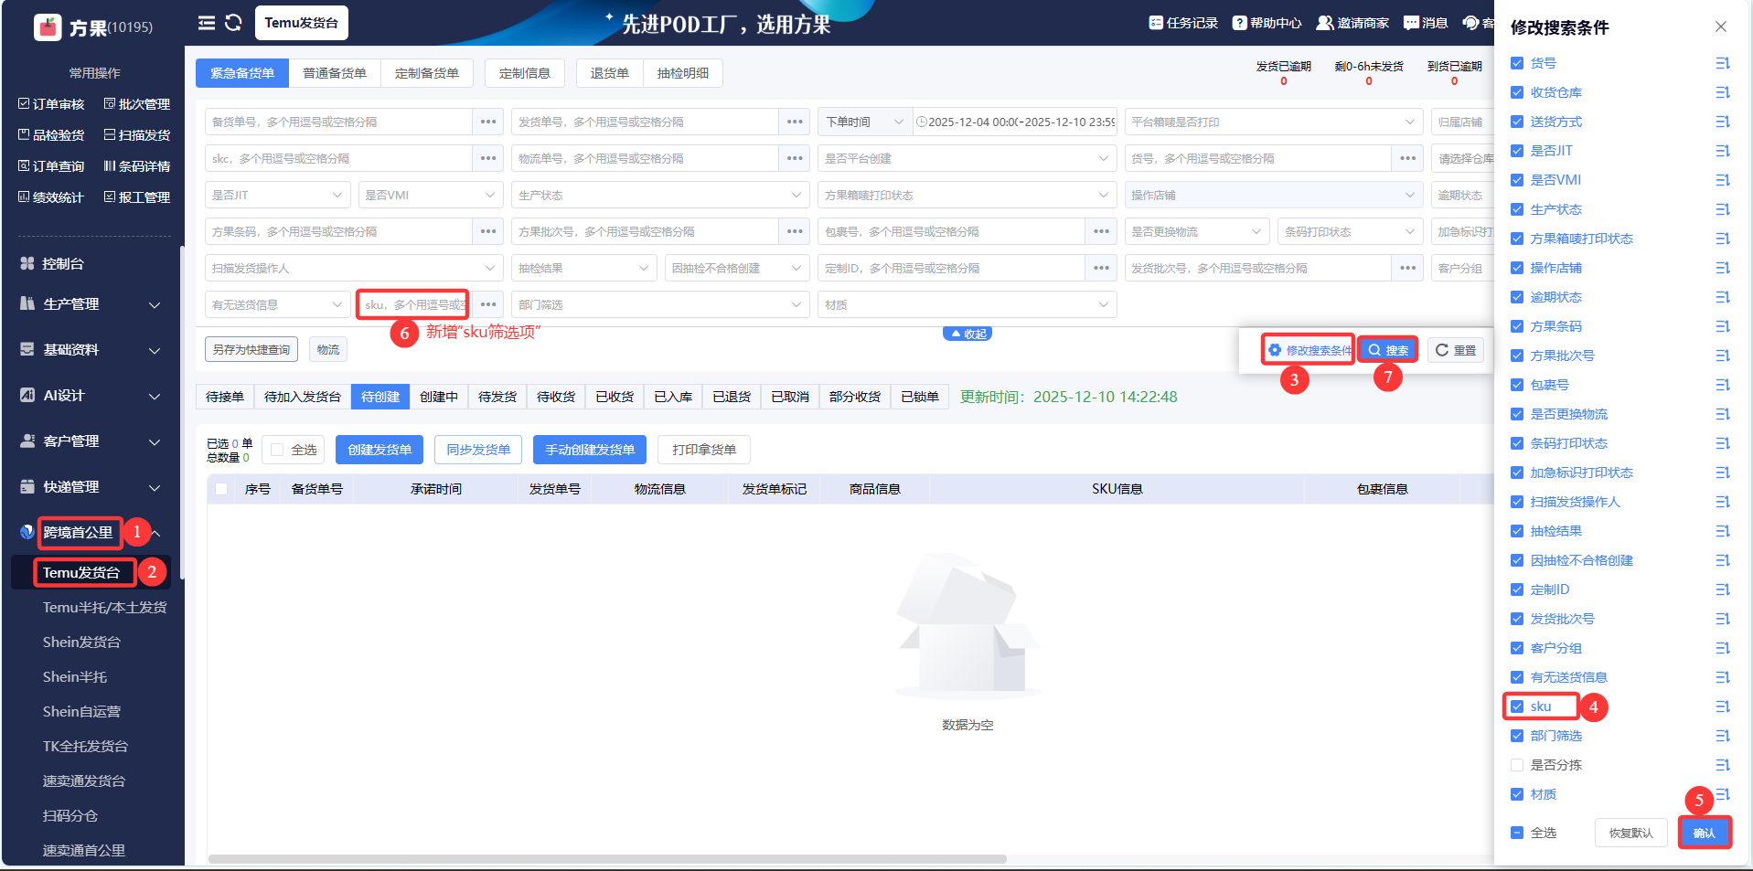Uncheck the sku checkbox in panel
Viewport: 1753px width, 871px height.
pos(1517,706)
